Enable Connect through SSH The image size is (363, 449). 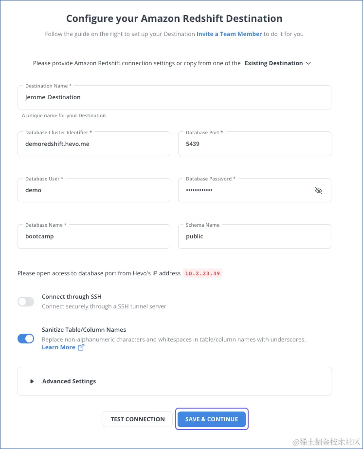point(25,302)
